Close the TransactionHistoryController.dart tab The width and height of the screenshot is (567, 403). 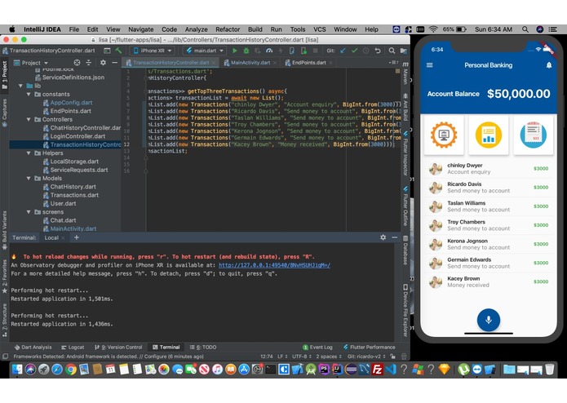click(214, 63)
